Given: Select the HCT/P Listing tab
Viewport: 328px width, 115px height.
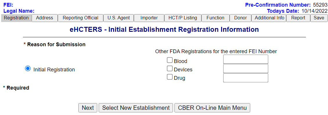Looking at the screenshot, I should [x=183, y=18].
